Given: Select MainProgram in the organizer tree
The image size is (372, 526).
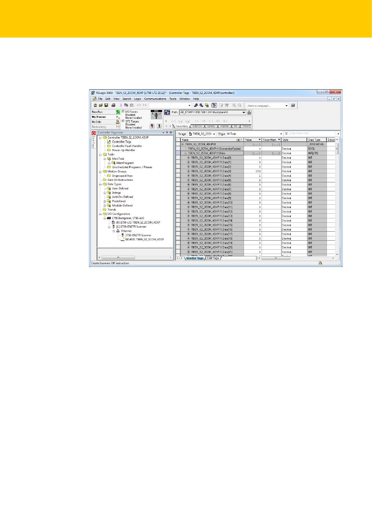Looking at the screenshot, I should point(125,163).
